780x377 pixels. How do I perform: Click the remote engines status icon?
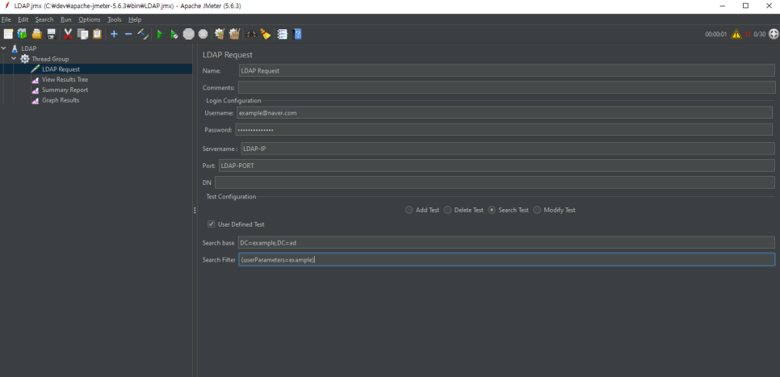(774, 34)
